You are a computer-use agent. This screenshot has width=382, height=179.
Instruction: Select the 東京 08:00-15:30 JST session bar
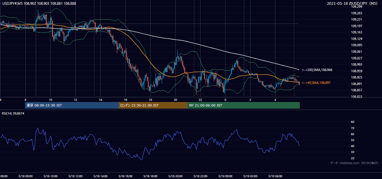[72, 105]
